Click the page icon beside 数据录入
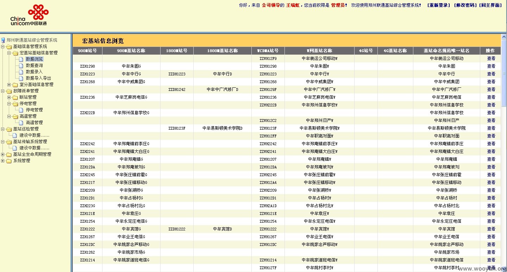 [x=21, y=72]
